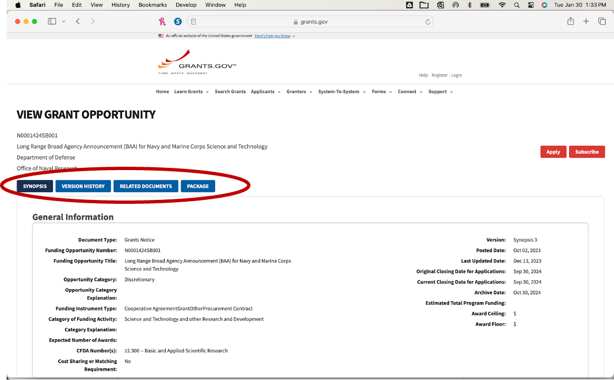Image resolution: width=614 pixels, height=380 pixels.
Task: Open the Apple menu
Action: click(x=18, y=5)
